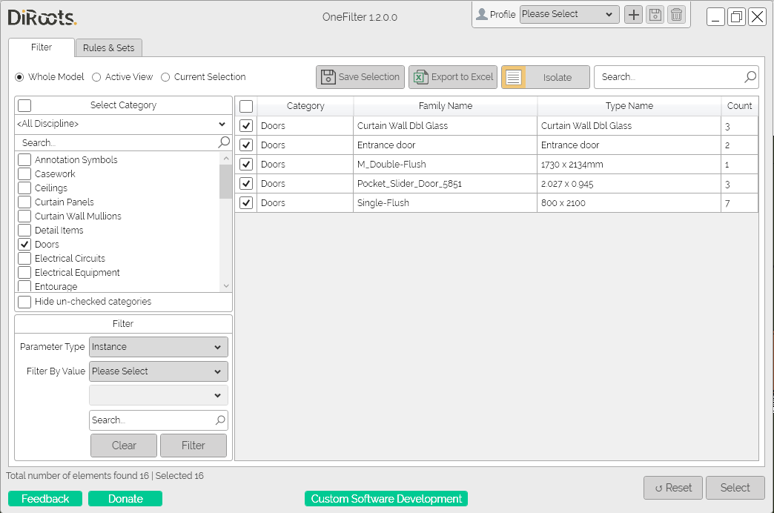Select the Whole Model scope

19,77
